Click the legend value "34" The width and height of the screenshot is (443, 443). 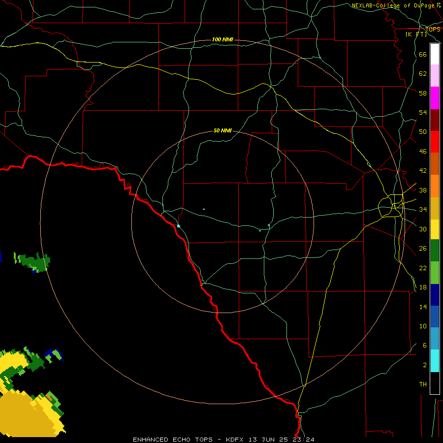tap(423, 210)
